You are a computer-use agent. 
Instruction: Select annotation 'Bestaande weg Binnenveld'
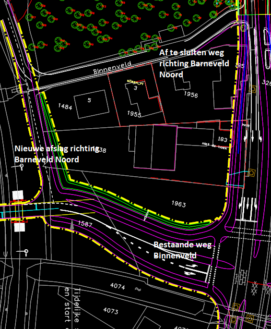(183, 250)
